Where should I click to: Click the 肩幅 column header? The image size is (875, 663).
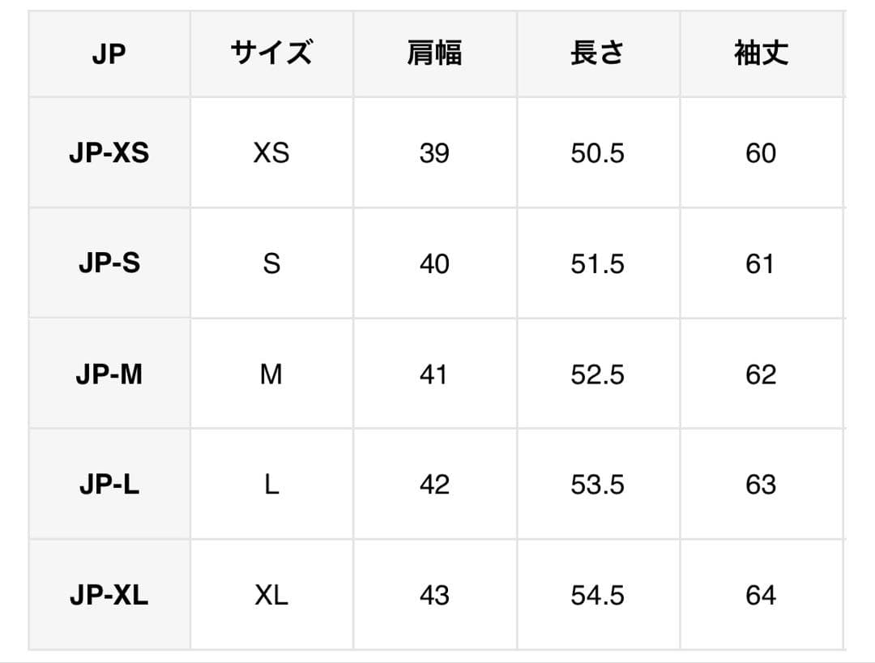(x=434, y=54)
